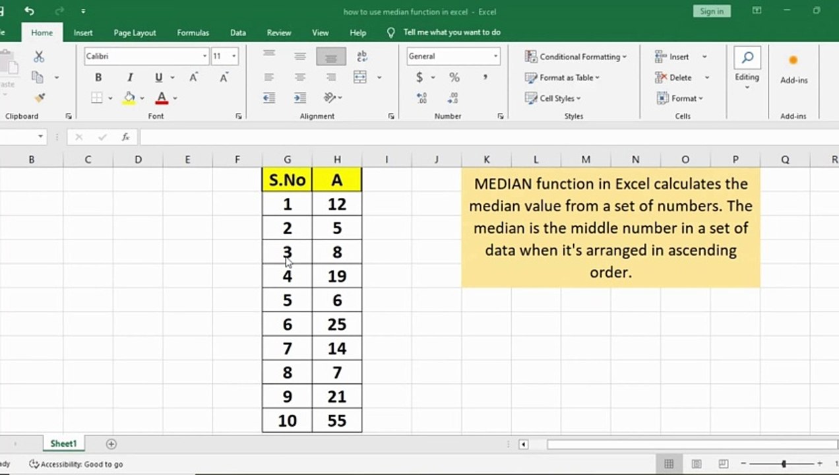Open font size 11 dropdown
The width and height of the screenshot is (839, 475).
tap(233, 56)
